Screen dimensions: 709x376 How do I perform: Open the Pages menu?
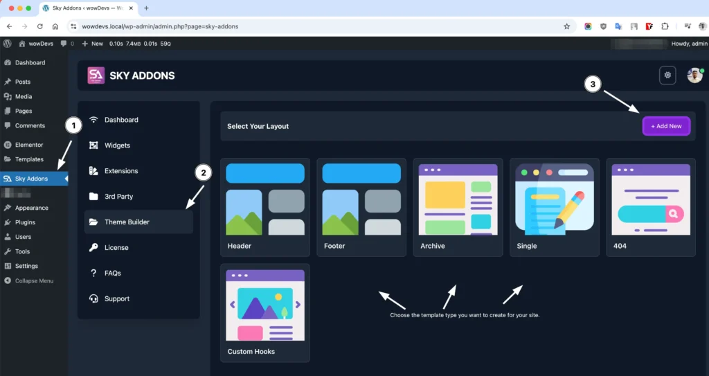34,111
